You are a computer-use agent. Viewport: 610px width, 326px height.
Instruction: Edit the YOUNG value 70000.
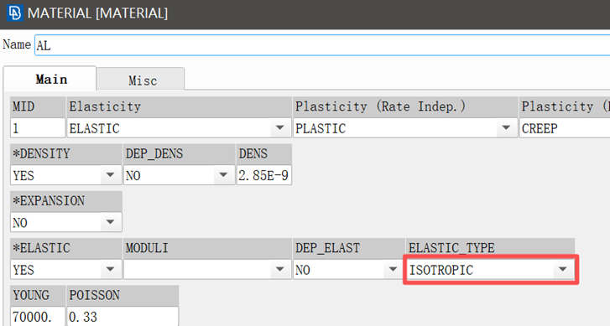[x=38, y=317]
